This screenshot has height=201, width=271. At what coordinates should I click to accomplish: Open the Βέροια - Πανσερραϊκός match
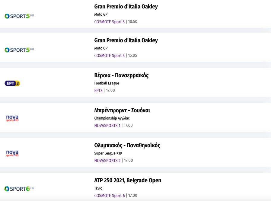(121, 75)
